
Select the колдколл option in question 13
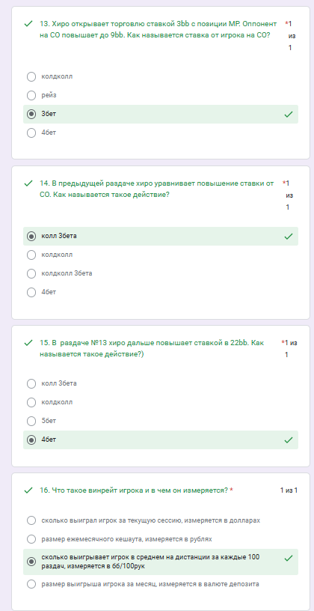pyautogui.click(x=31, y=77)
